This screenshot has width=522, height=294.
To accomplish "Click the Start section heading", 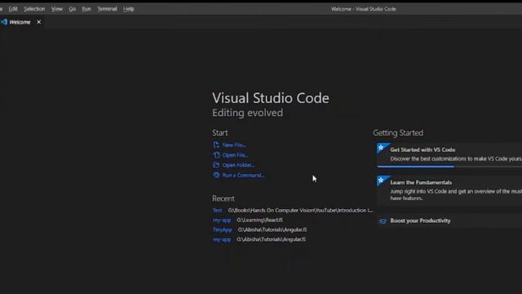I will coord(220,132).
